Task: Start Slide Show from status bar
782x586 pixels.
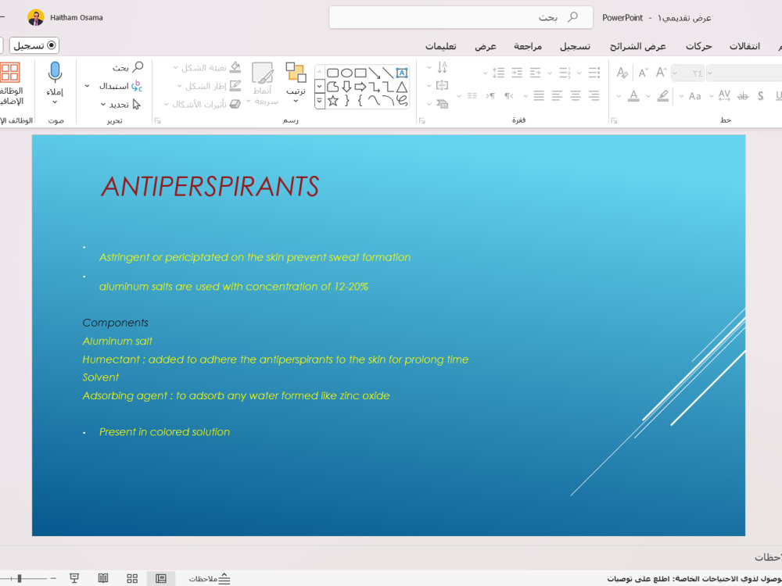Action: coord(74,578)
